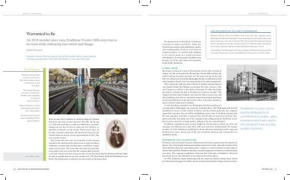This screenshot has width=290, height=180.
Task: Click the "At A Glance" sidebar heading
Action: (31, 69)
